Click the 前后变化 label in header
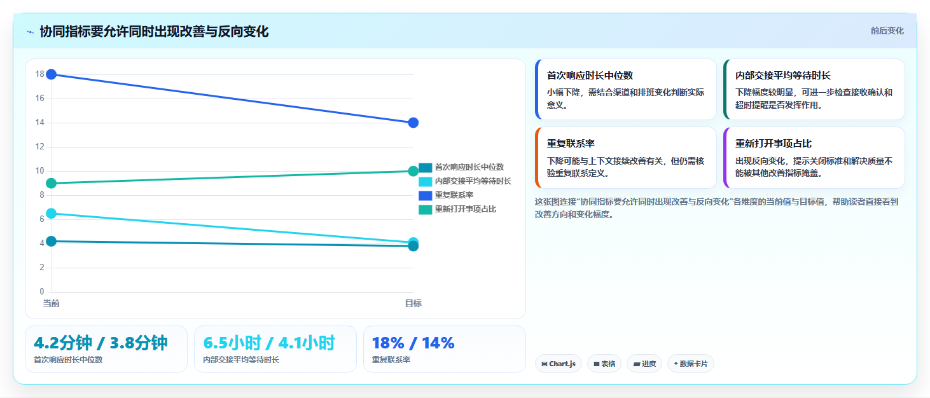 [x=887, y=31]
